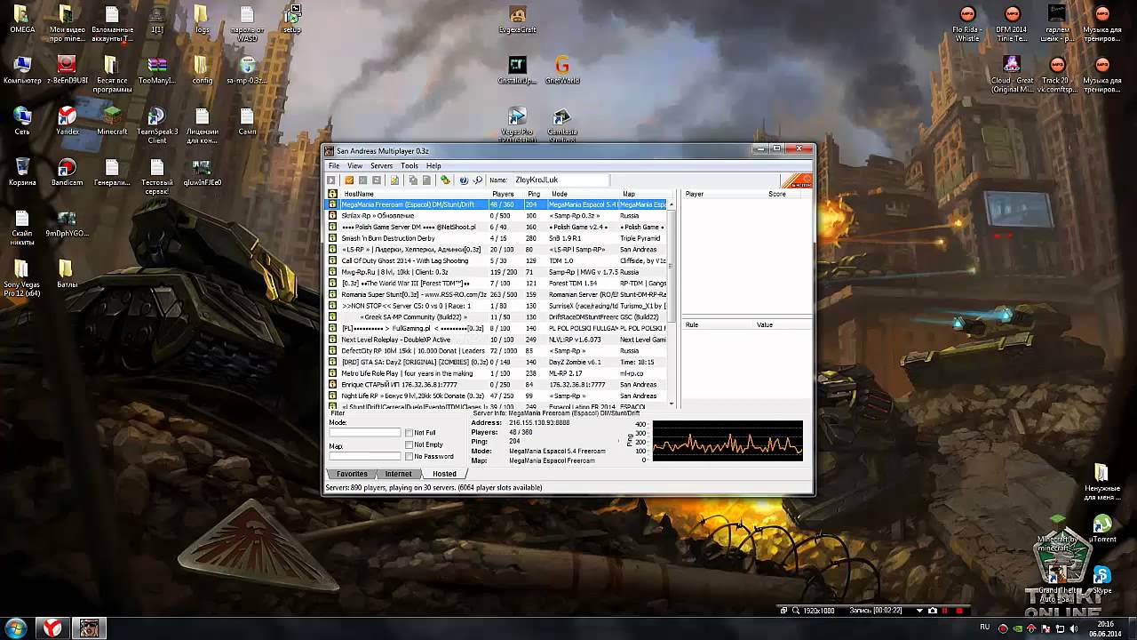Select the Компьютер desktop icon

pyautogui.click(x=22, y=69)
